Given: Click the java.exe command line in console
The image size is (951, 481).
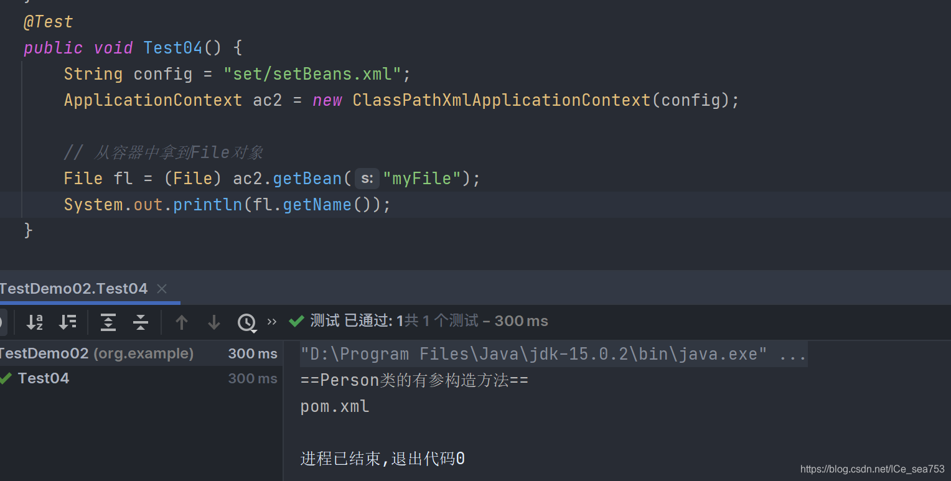Looking at the screenshot, I should pos(553,354).
